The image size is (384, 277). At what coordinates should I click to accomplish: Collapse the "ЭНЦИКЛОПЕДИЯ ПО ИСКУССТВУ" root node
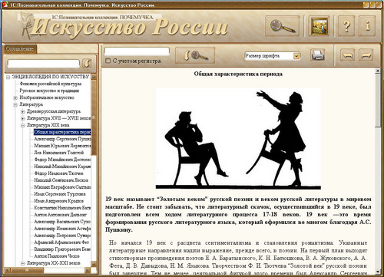(8, 77)
